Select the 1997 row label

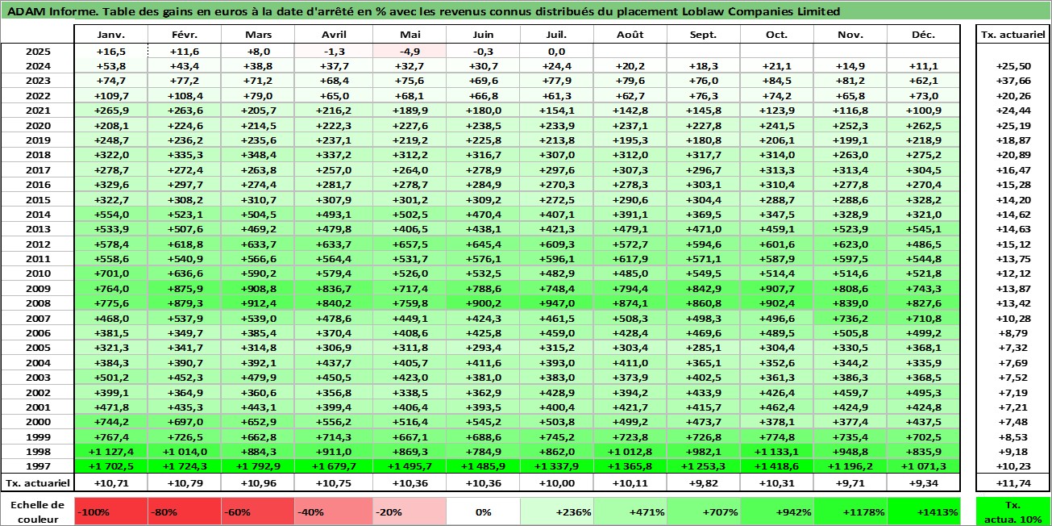tap(38, 466)
